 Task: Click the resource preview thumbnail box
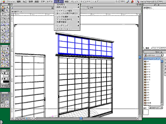(146, 112)
